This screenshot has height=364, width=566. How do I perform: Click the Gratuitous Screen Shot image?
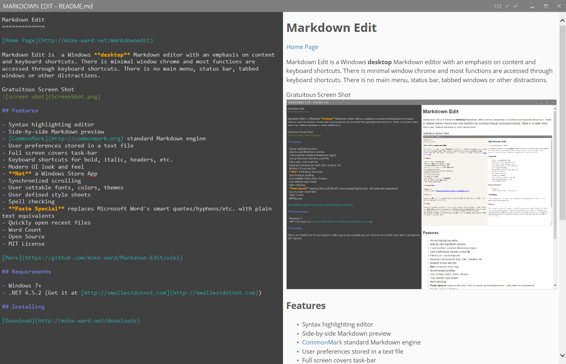[x=421, y=195]
